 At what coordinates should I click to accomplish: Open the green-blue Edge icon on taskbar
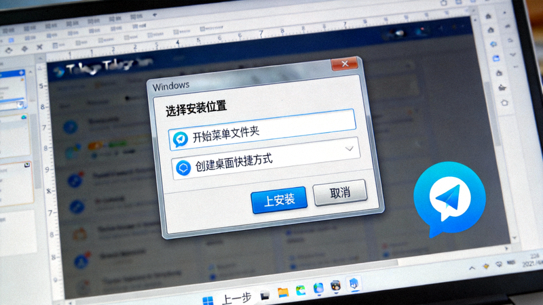(x=301, y=290)
